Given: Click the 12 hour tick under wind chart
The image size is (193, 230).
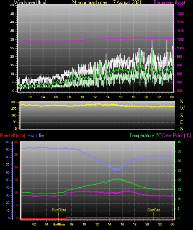Looking at the screenshot, I should click(x=95, y=97).
